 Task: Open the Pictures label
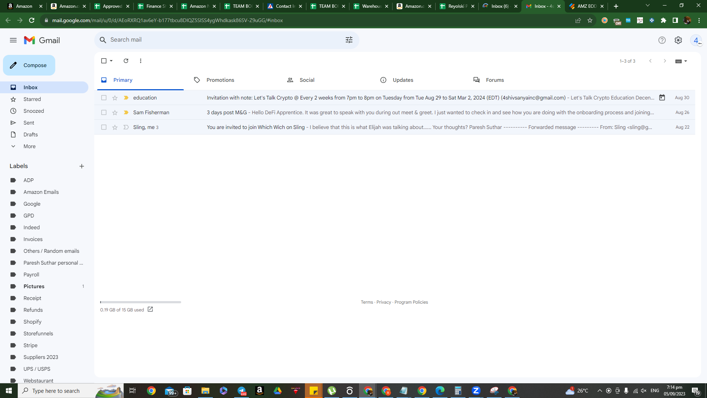44,286
